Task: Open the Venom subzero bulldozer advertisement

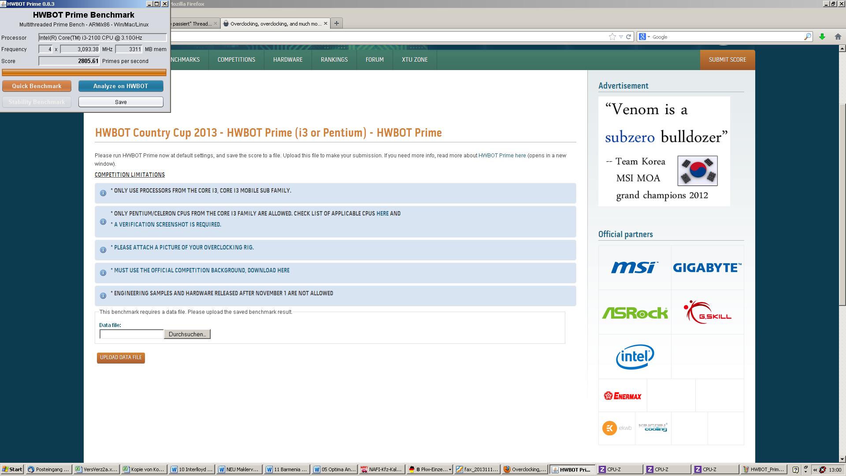Action: (664, 151)
